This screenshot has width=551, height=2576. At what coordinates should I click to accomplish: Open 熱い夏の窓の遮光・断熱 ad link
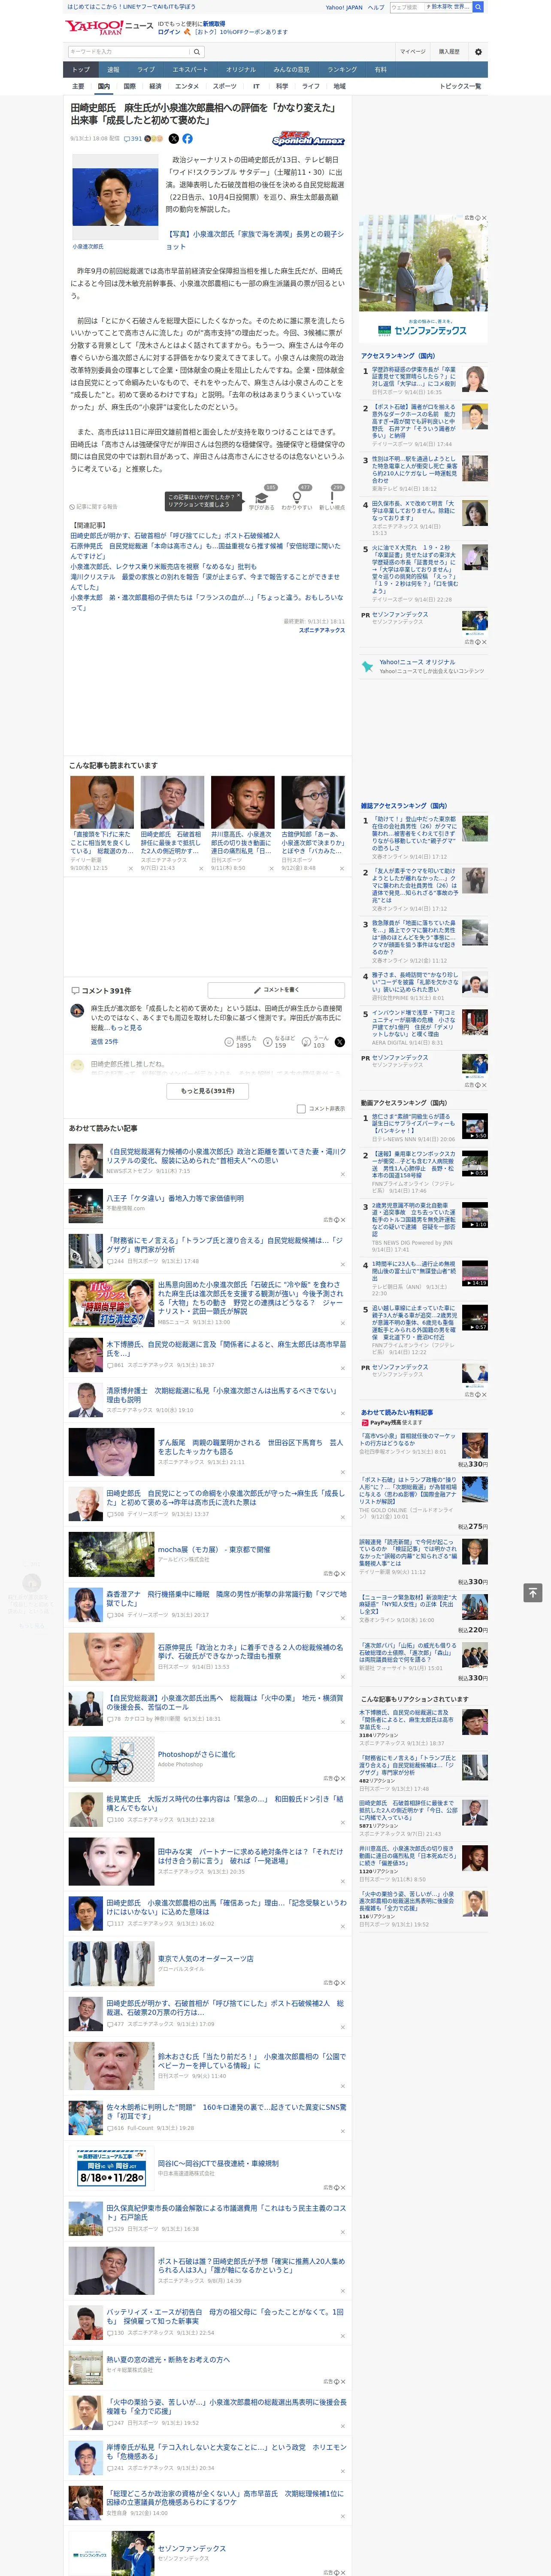168,2359
